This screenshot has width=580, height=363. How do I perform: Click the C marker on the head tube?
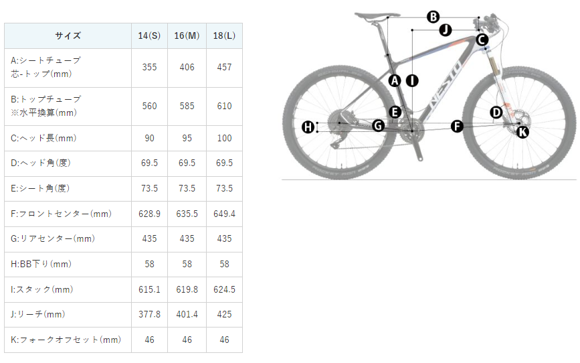[x=482, y=40]
